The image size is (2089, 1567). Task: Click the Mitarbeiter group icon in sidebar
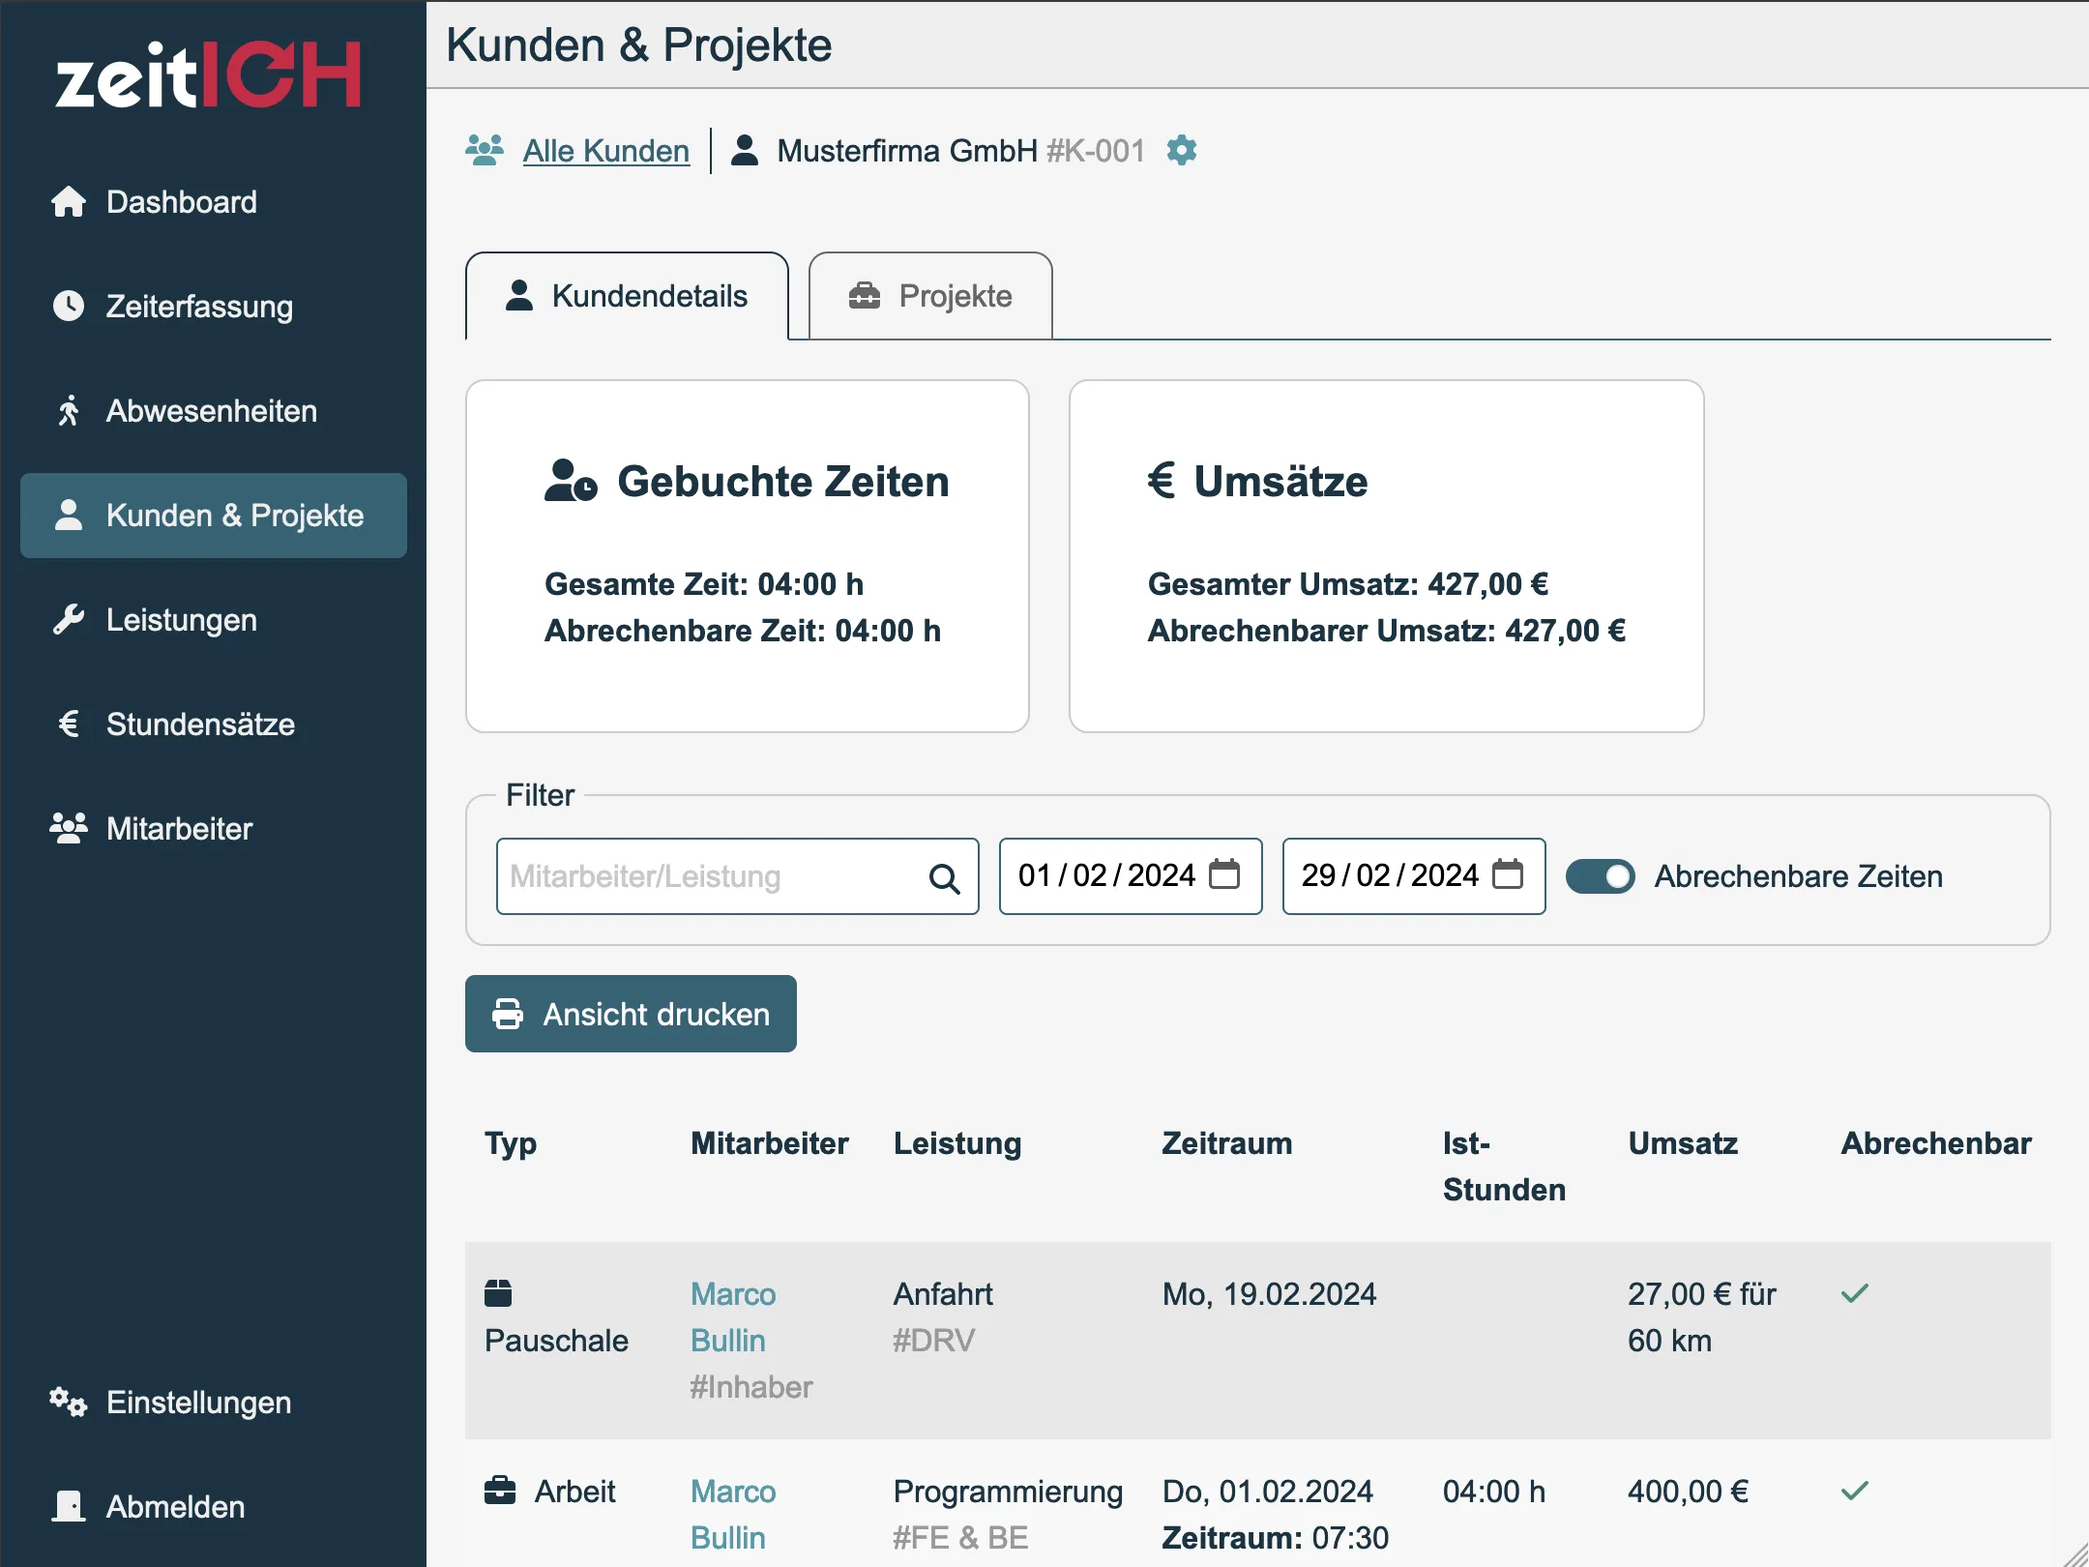[69, 828]
